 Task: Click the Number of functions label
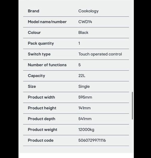(47, 65)
